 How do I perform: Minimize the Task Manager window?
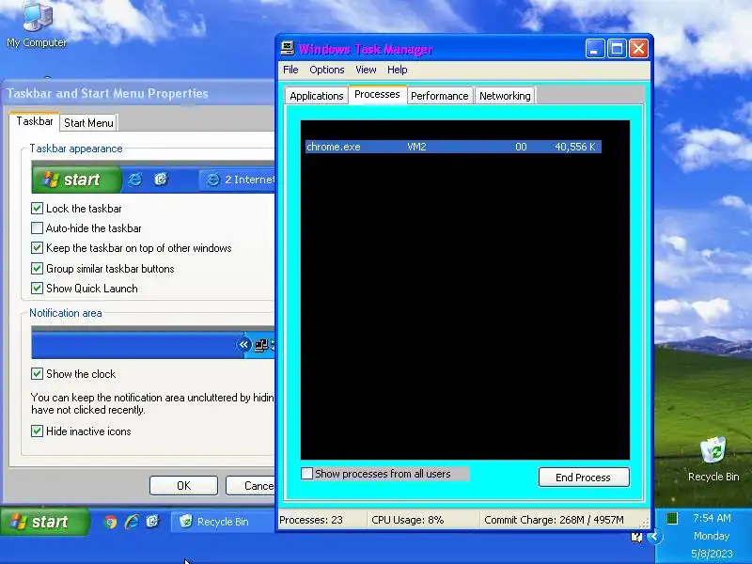coord(595,49)
